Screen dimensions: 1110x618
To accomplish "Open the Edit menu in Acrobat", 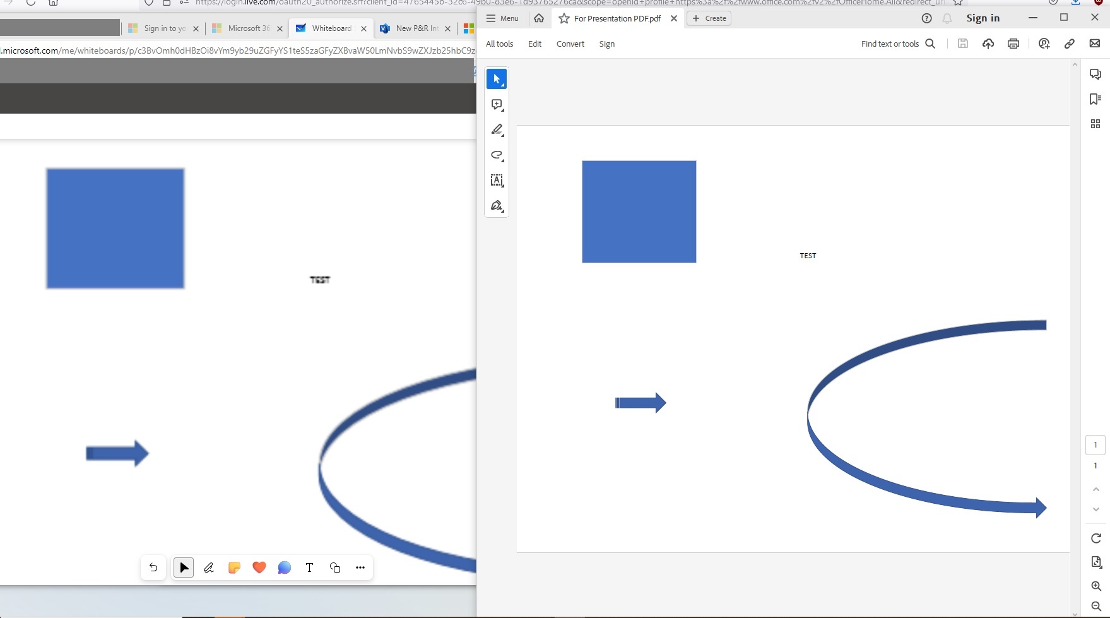I will point(535,44).
